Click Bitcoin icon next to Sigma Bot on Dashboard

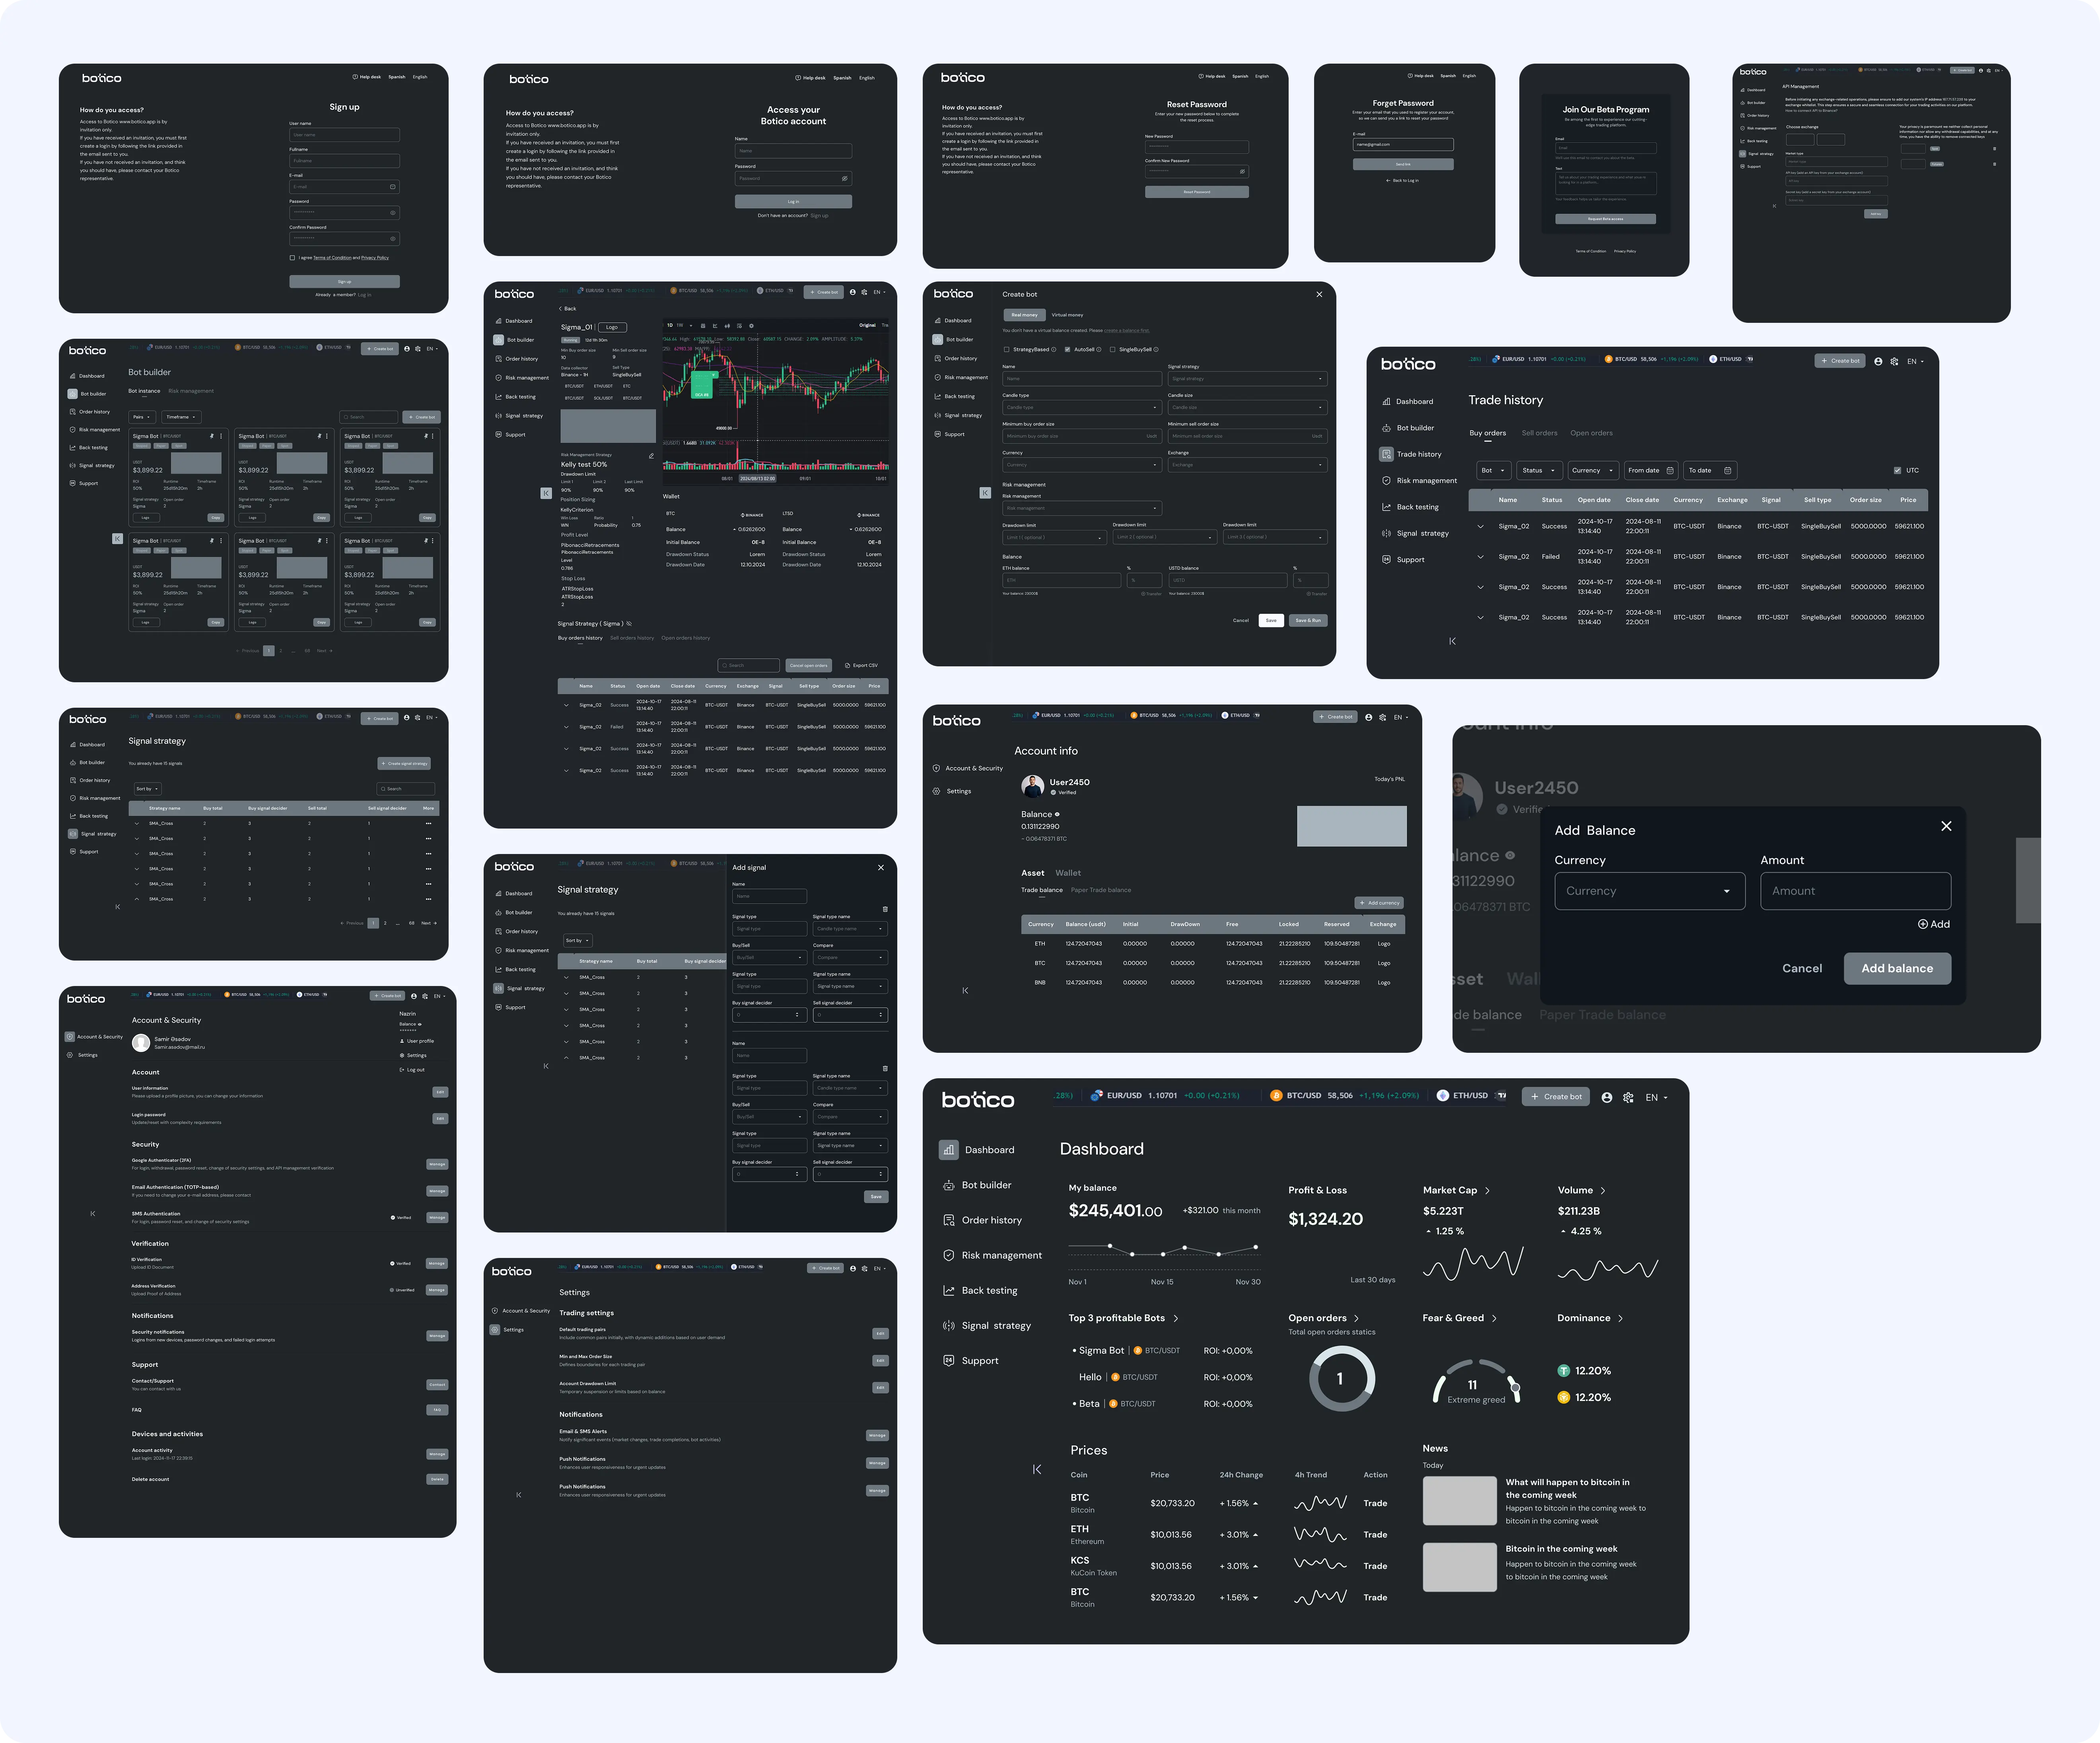1138,1350
